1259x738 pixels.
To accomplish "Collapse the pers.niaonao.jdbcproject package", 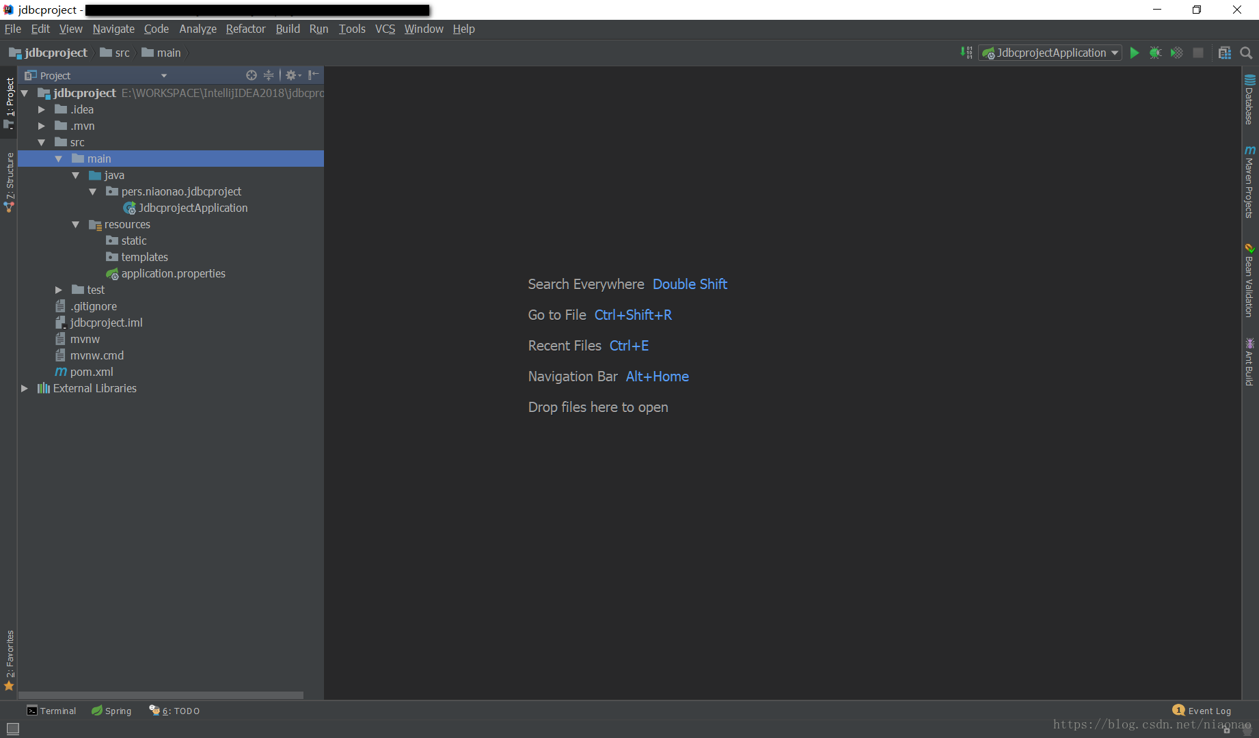I will 93,191.
